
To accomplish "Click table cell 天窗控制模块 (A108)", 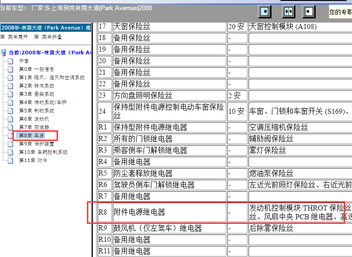I will pyautogui.click(x=300, y=27).
